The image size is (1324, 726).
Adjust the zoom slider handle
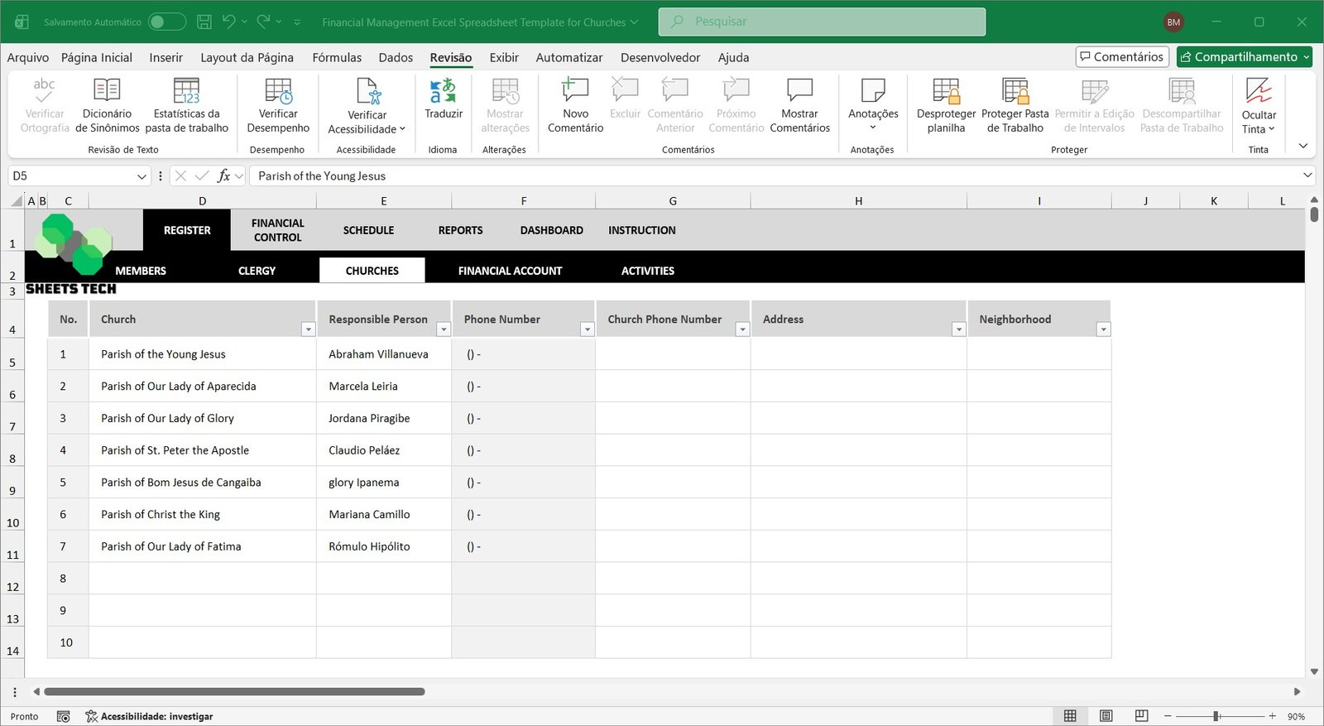tap(1216, 716)
